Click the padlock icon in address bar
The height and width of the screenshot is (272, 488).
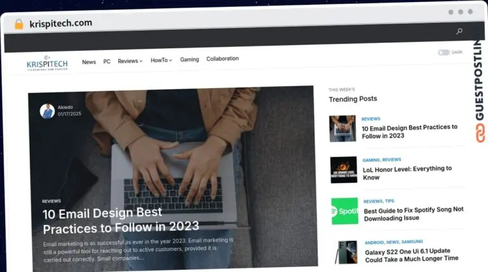[18, 24]
